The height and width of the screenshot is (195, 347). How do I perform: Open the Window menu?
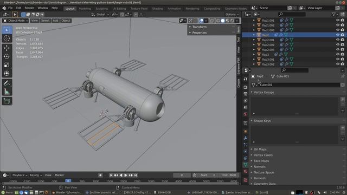coord(43,8)
